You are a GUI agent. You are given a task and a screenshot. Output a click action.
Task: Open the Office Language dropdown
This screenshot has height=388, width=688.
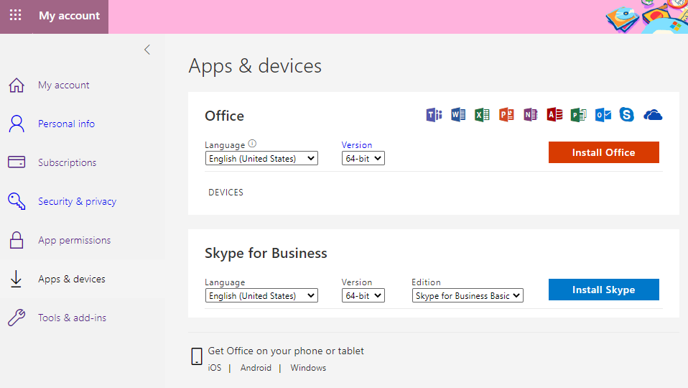point(261,159)
